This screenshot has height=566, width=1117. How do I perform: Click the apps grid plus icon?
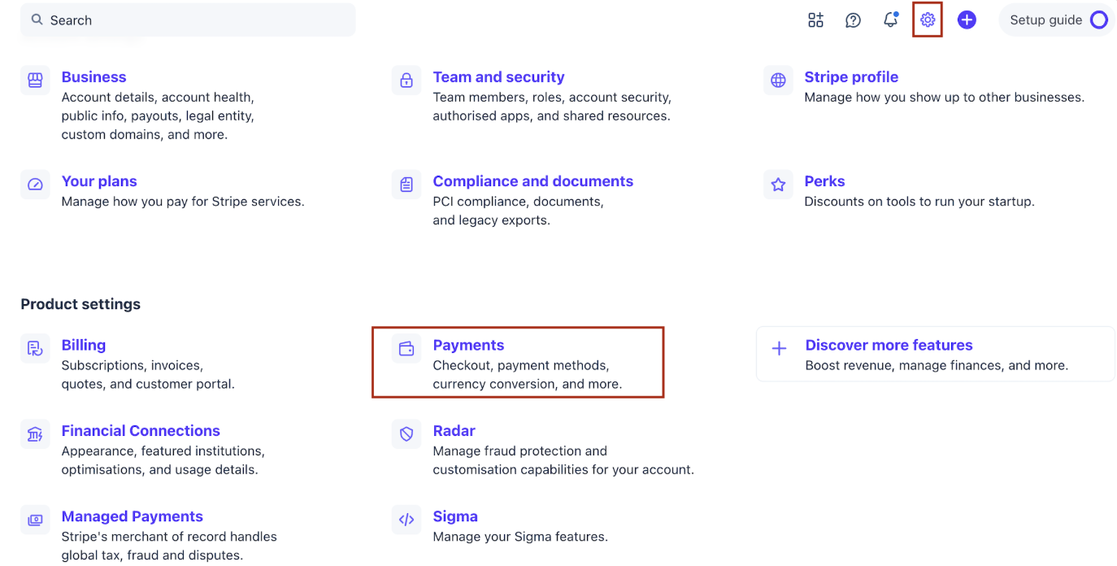815,20
